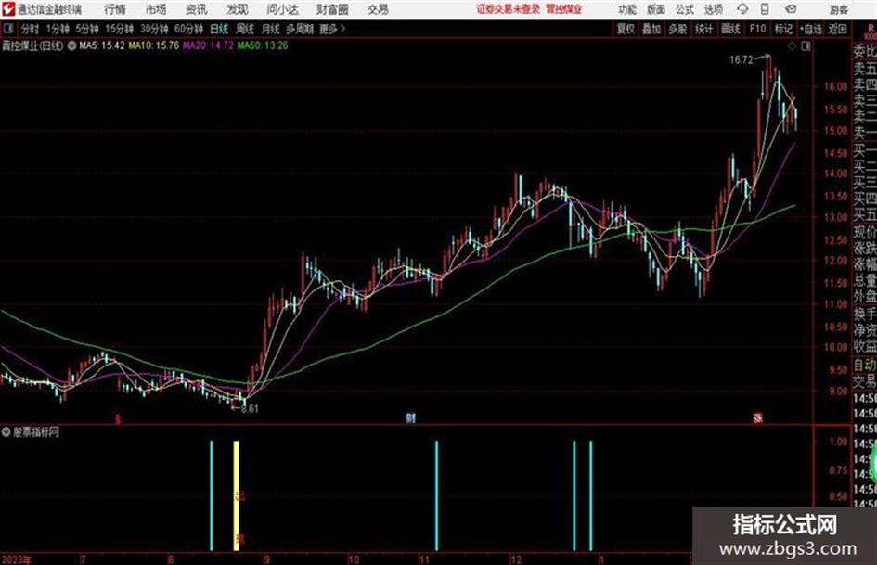Expand the 更多 periods list
This screenshot has height=565, width=877.
point(332,29)
